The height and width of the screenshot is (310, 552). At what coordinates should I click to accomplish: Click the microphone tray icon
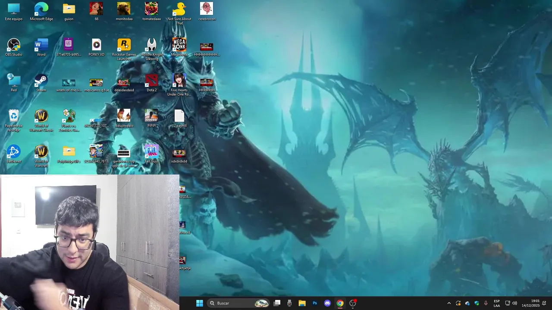(x=486, y=303)
